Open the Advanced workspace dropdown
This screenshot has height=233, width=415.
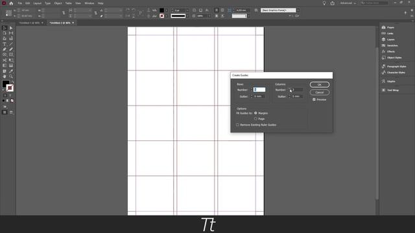point(348,3)
